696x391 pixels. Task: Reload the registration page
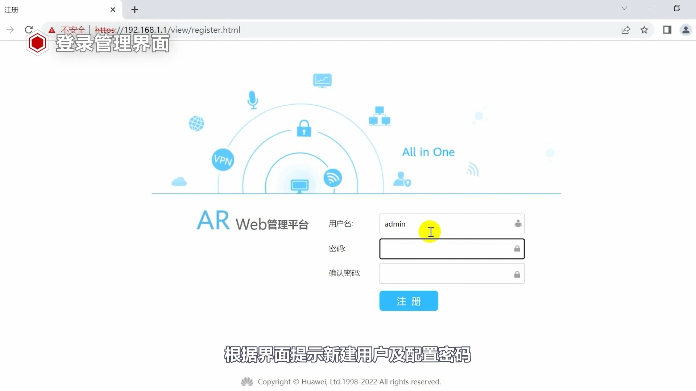tap(29, 30)
